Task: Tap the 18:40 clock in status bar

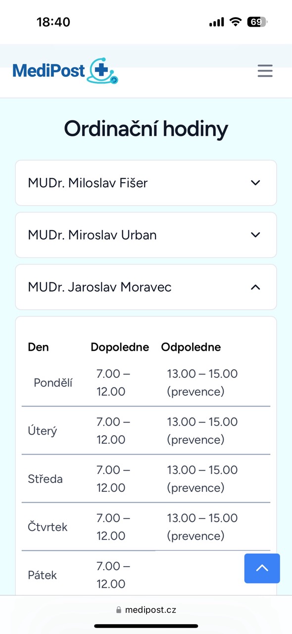Action: click(53, 22)
